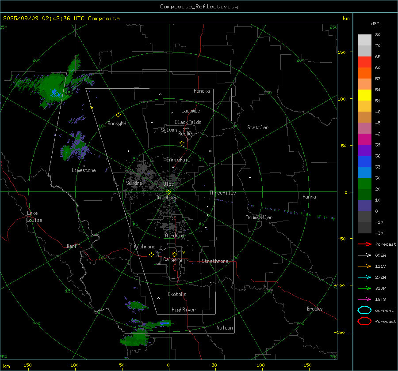Click the orange 111V arrow legend icon
This screenshot has width=398, height=371.
(364, 266)
